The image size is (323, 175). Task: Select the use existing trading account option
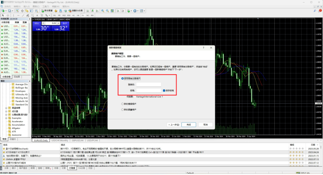coord(123,78)
